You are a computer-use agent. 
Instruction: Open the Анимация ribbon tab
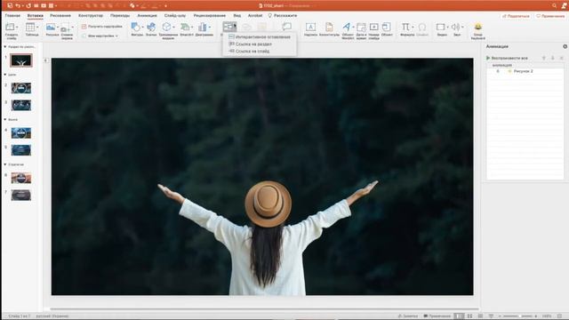tap(147, 16)
